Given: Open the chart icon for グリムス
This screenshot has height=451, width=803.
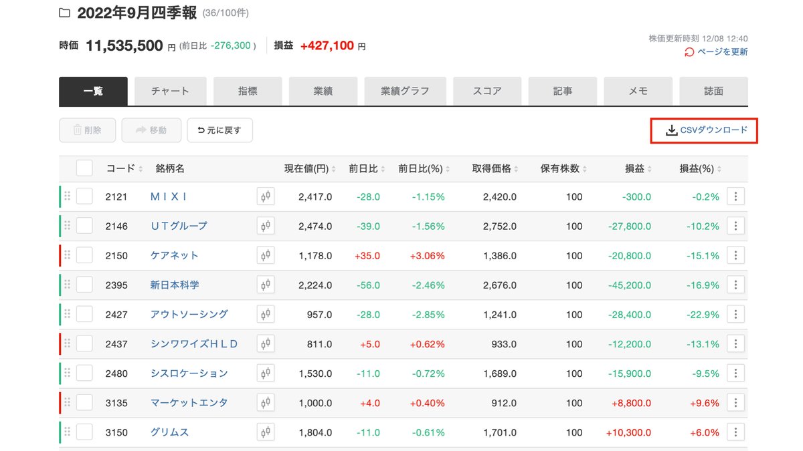Looking at the screenshot, I should (x=266, y=432).
